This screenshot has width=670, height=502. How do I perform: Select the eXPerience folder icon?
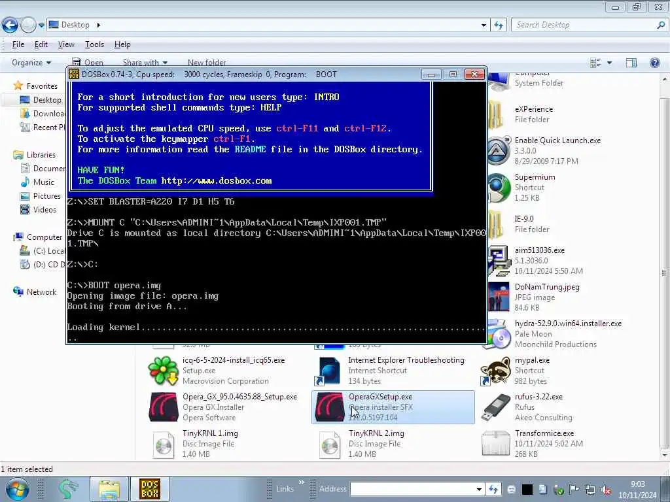point(497,114)
